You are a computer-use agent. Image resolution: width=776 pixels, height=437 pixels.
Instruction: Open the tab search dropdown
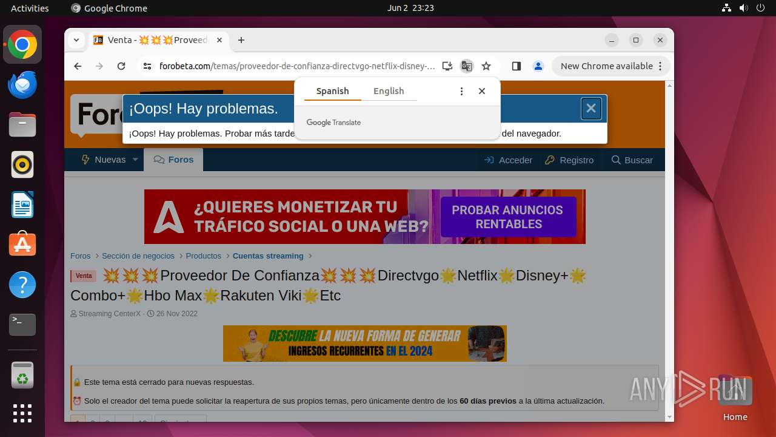pos(76,40)
